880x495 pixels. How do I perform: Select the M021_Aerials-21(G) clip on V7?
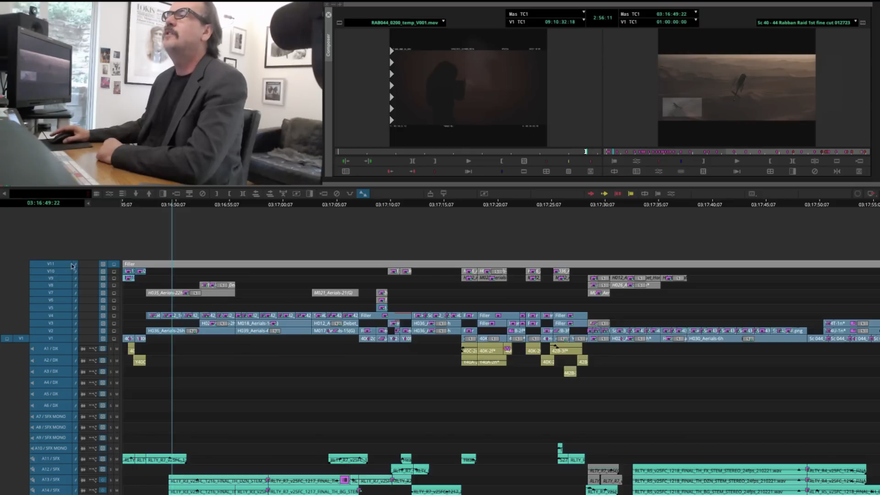pyautogui.click(x=335, y=293)
